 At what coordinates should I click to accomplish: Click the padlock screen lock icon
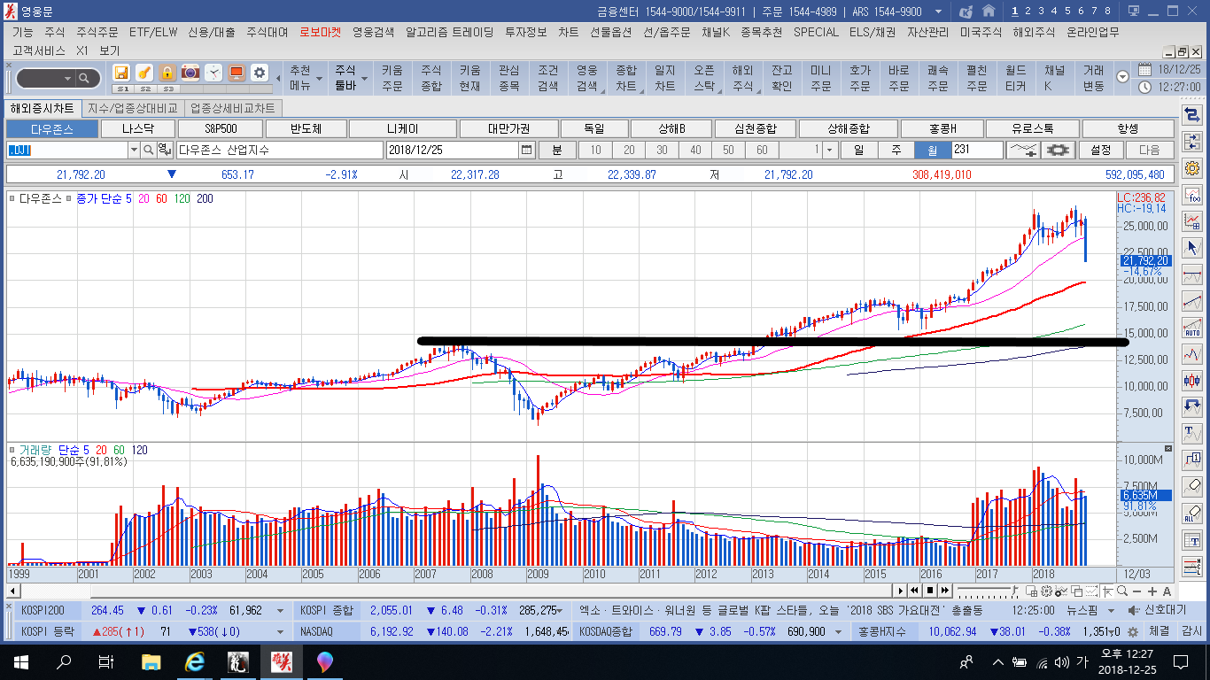tap(167, 73)
